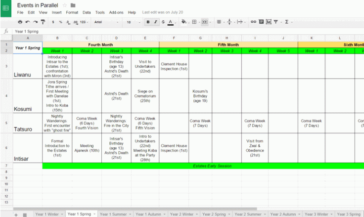The image size is (364, 217).
Task: Select column F header
Action: tap(174, 38)
